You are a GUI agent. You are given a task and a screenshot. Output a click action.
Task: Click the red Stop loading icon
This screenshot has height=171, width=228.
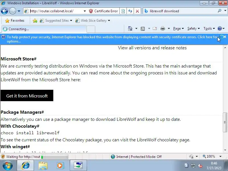137,11
